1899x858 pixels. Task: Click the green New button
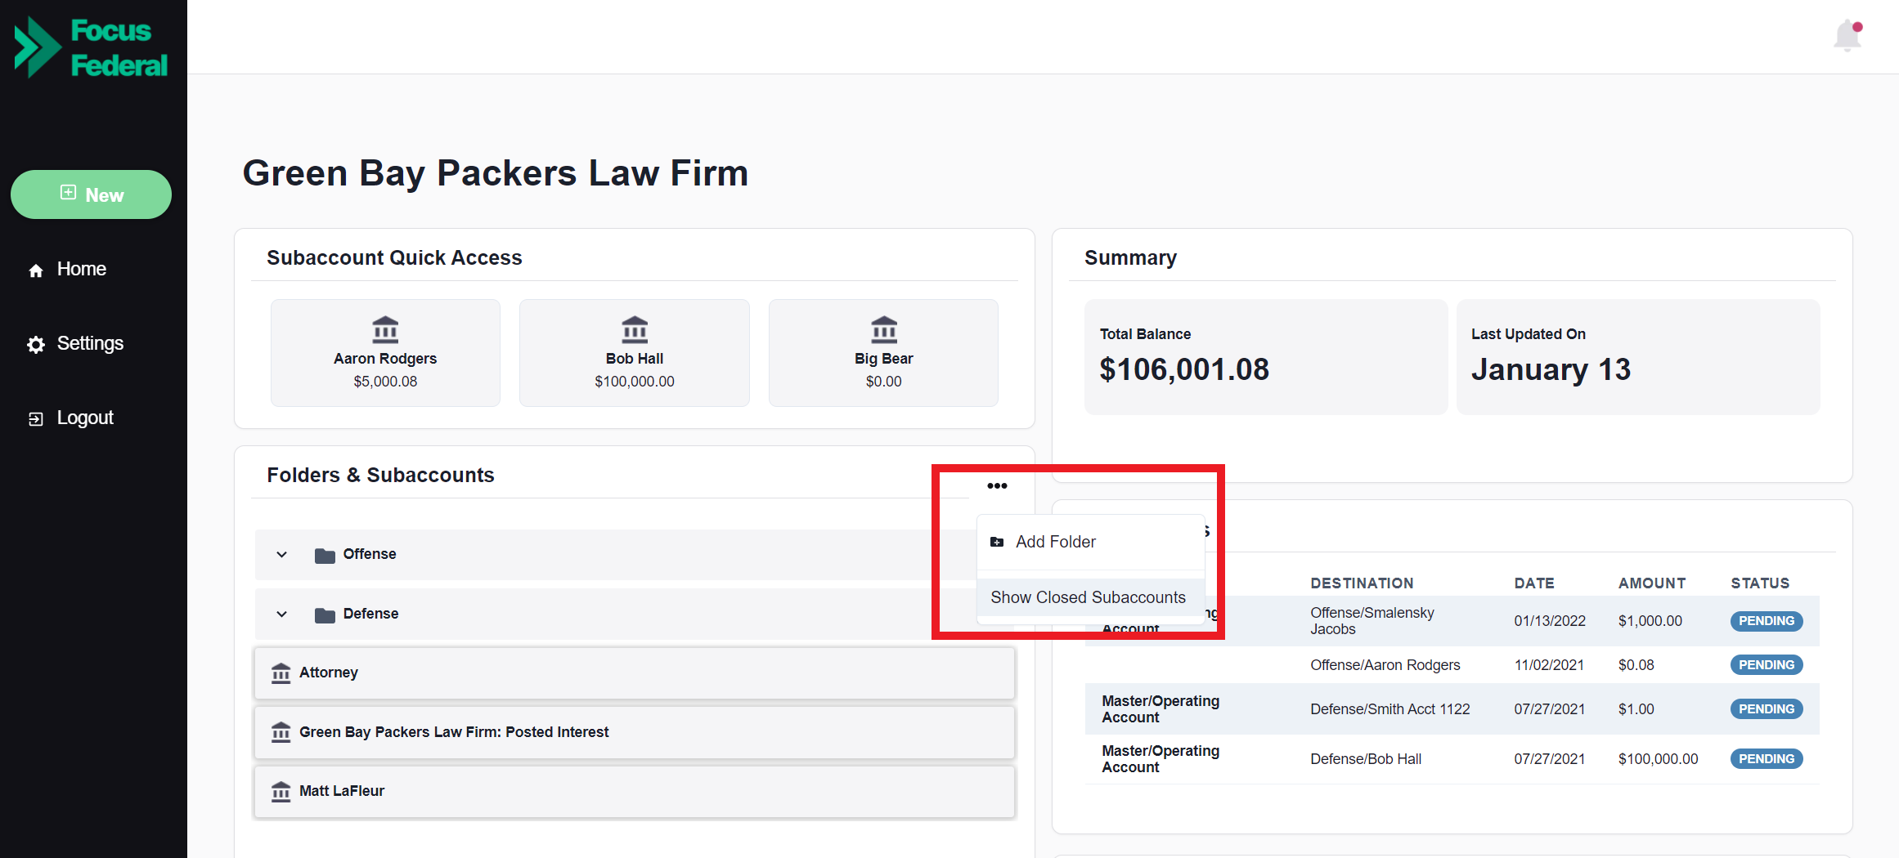(x=91, y=194)
